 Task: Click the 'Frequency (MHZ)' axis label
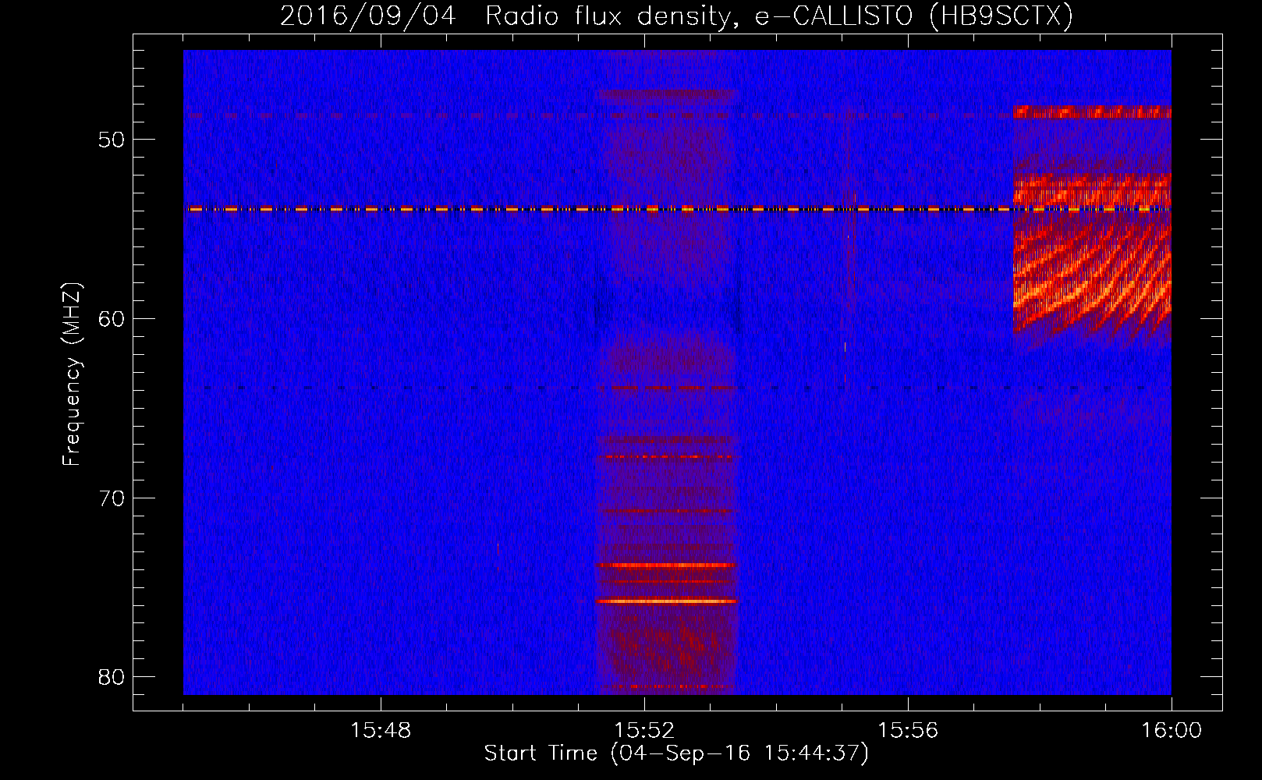[72, 374]
